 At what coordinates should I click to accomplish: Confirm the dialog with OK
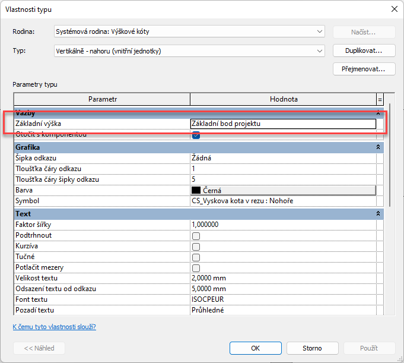[x=255, y=348]
